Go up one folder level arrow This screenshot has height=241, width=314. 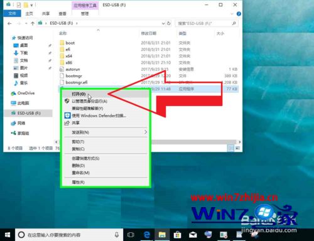coord(33,23)
